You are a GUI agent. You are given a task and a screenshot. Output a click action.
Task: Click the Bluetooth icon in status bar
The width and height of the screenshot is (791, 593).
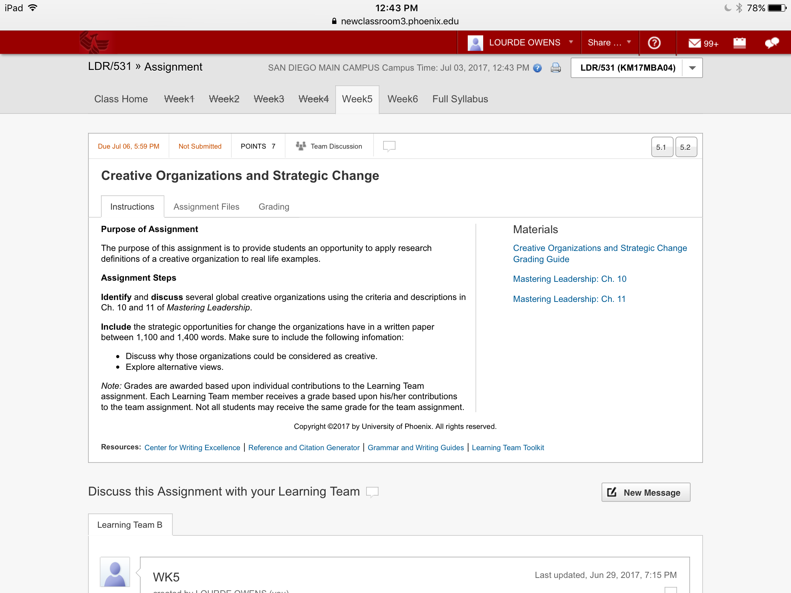point(739,8)
